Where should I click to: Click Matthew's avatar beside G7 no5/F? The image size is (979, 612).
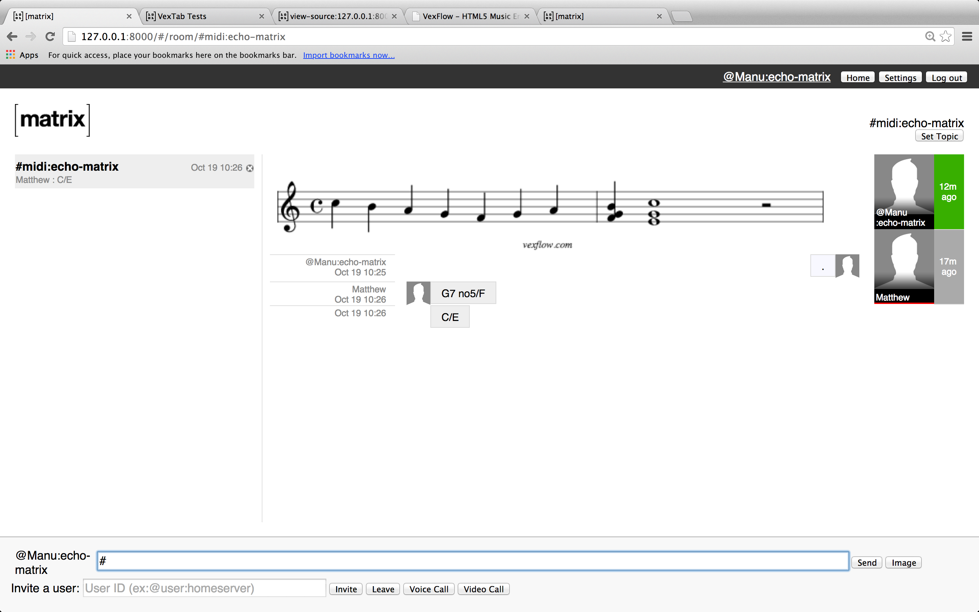418,293
